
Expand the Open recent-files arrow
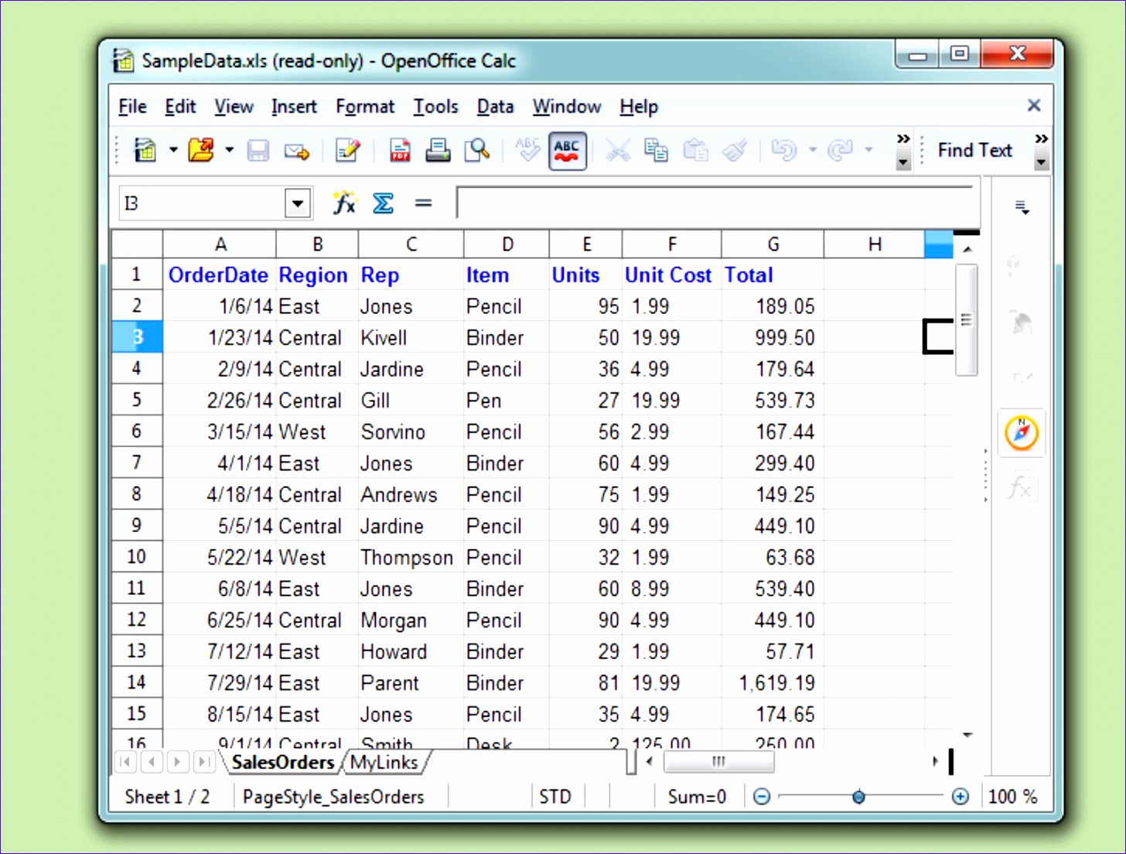pos(230,150)
